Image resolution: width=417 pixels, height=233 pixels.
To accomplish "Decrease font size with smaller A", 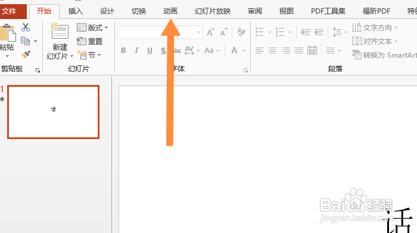I will [223, 32].
